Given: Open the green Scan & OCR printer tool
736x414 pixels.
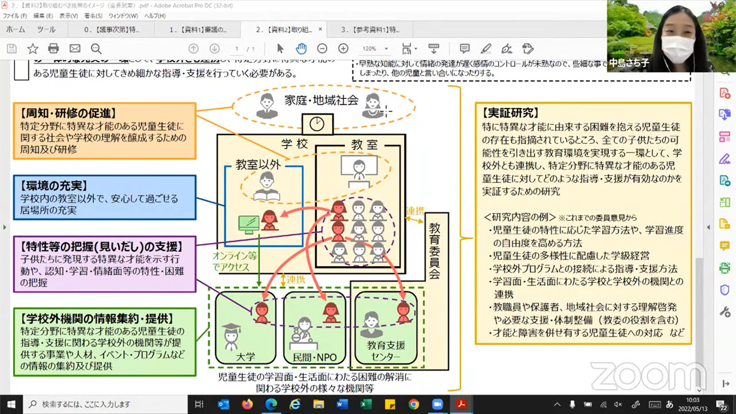Looking at the screenshot, I should (724, 268).
